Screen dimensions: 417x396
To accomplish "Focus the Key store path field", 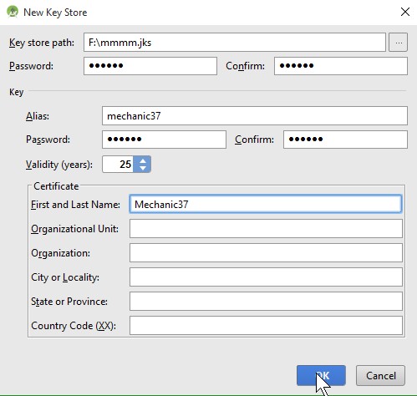I will coord(235,43).
